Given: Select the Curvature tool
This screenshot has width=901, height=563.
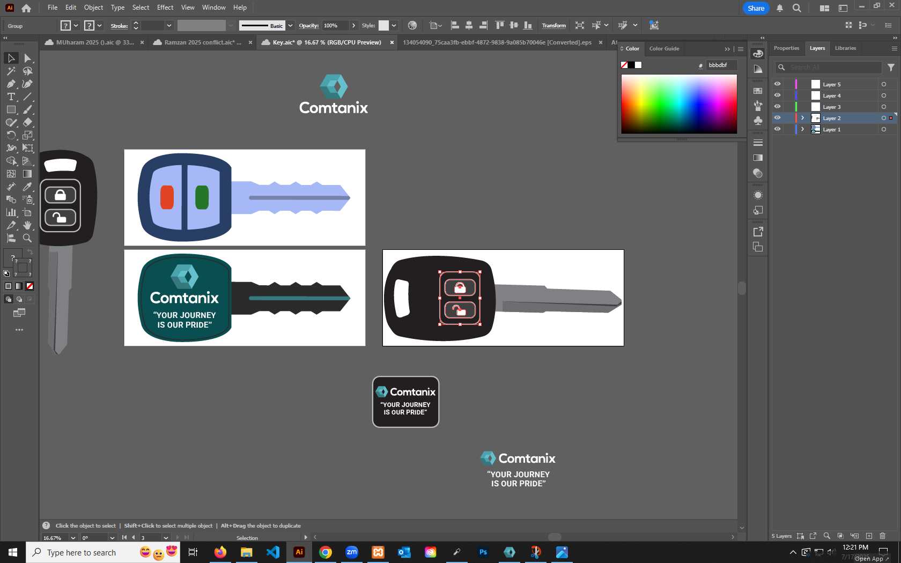Looking at the screenshot, I should 27,84.
